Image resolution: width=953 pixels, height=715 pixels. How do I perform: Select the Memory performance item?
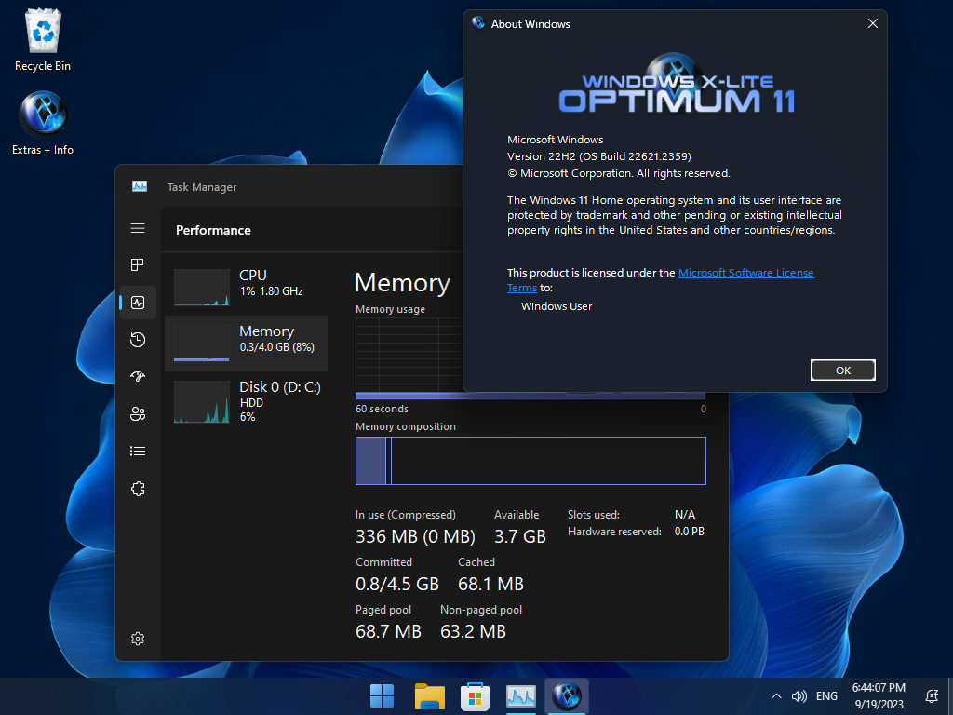point(246,343)
